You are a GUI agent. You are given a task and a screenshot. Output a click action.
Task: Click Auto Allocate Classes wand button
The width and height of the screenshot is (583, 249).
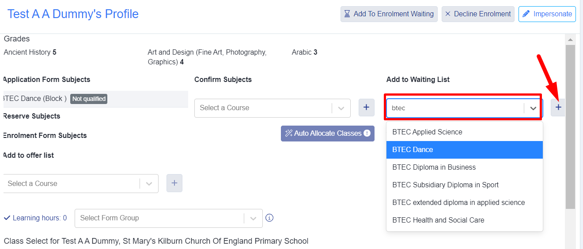click(x=328, y=134)
